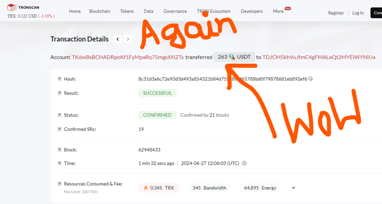
Task: Open sender address TKdwBsBCHADRpoKf1FyMpaRq75mgsXNZTs
Action: pos(128,57)
